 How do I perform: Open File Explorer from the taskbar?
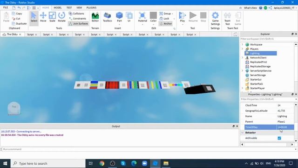[166, 163]
